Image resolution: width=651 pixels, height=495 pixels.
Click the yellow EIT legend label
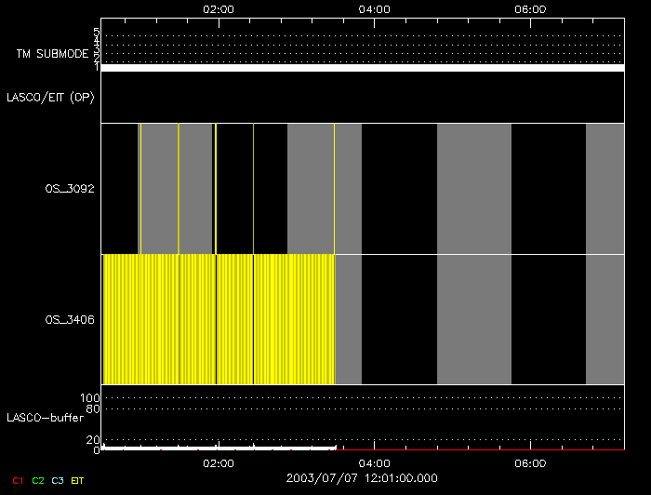77,480
